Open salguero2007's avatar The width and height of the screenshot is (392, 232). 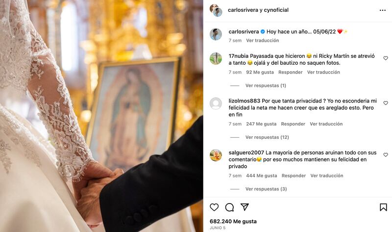[x=216, y=155]
